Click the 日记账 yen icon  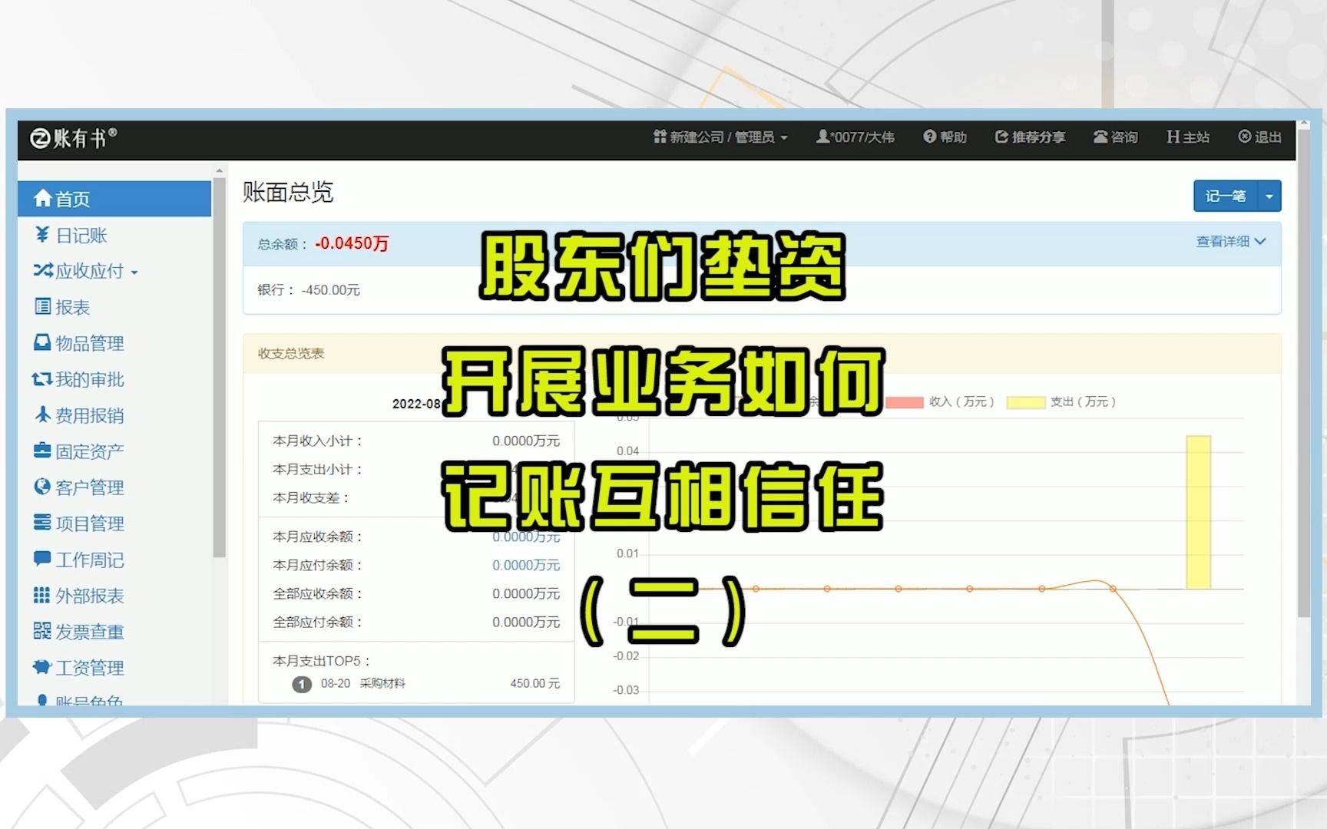[x=42, y=235]
